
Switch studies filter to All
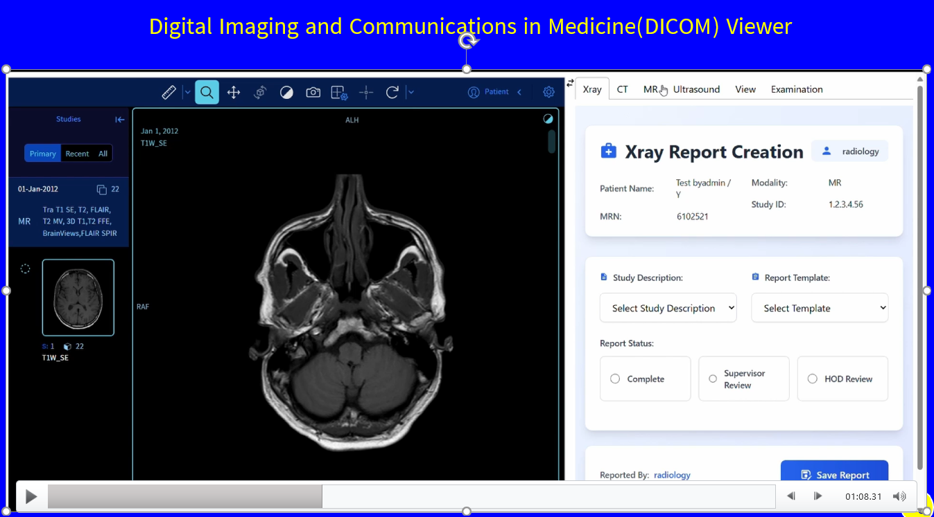103,154
